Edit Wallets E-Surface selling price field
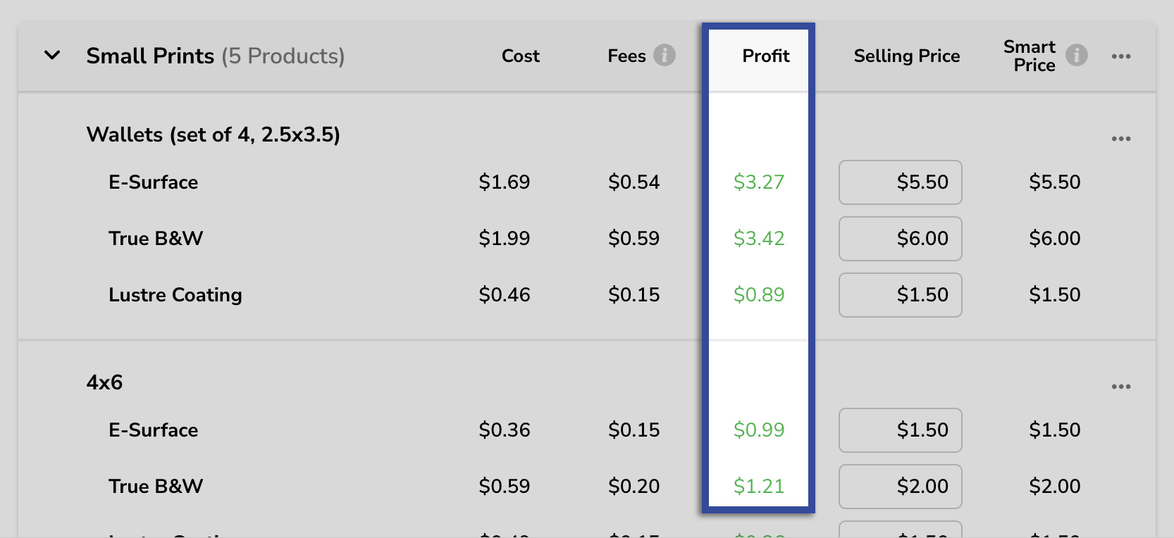The image size is (1174, 538). tap(900, 182)
